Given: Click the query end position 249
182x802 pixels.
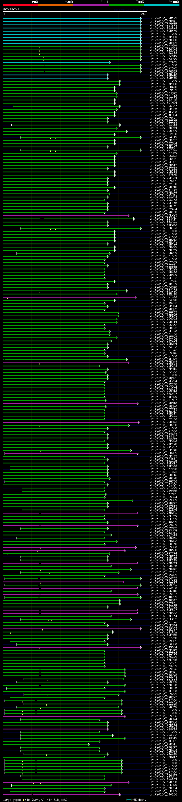Looking at the screenshot, I should coord(144,14).
